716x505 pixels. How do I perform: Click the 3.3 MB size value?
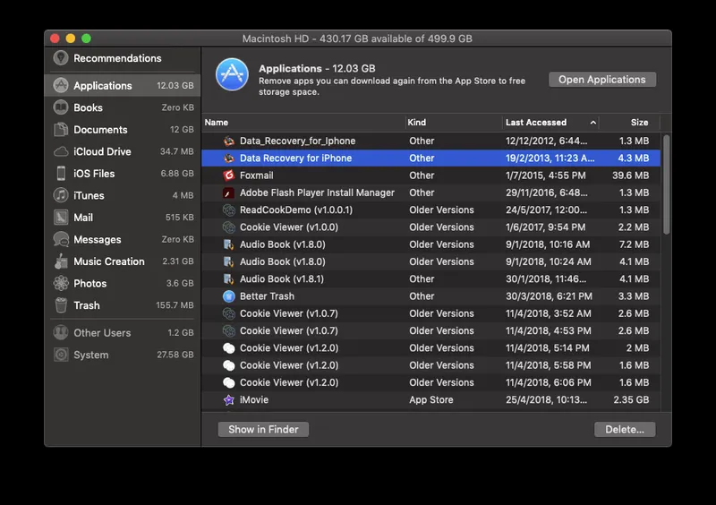pyautogui.click(x=634, y=296)
